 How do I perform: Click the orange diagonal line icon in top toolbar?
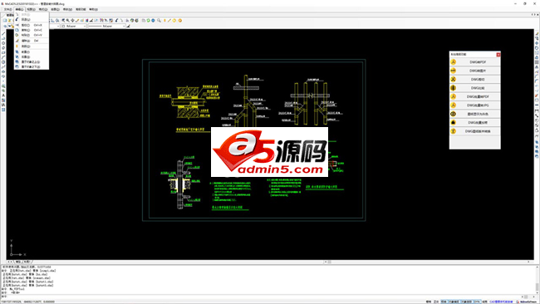[x=169, y=20]
